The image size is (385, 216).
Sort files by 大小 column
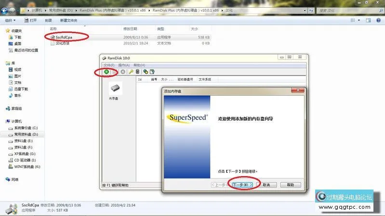tap(194, 29)
